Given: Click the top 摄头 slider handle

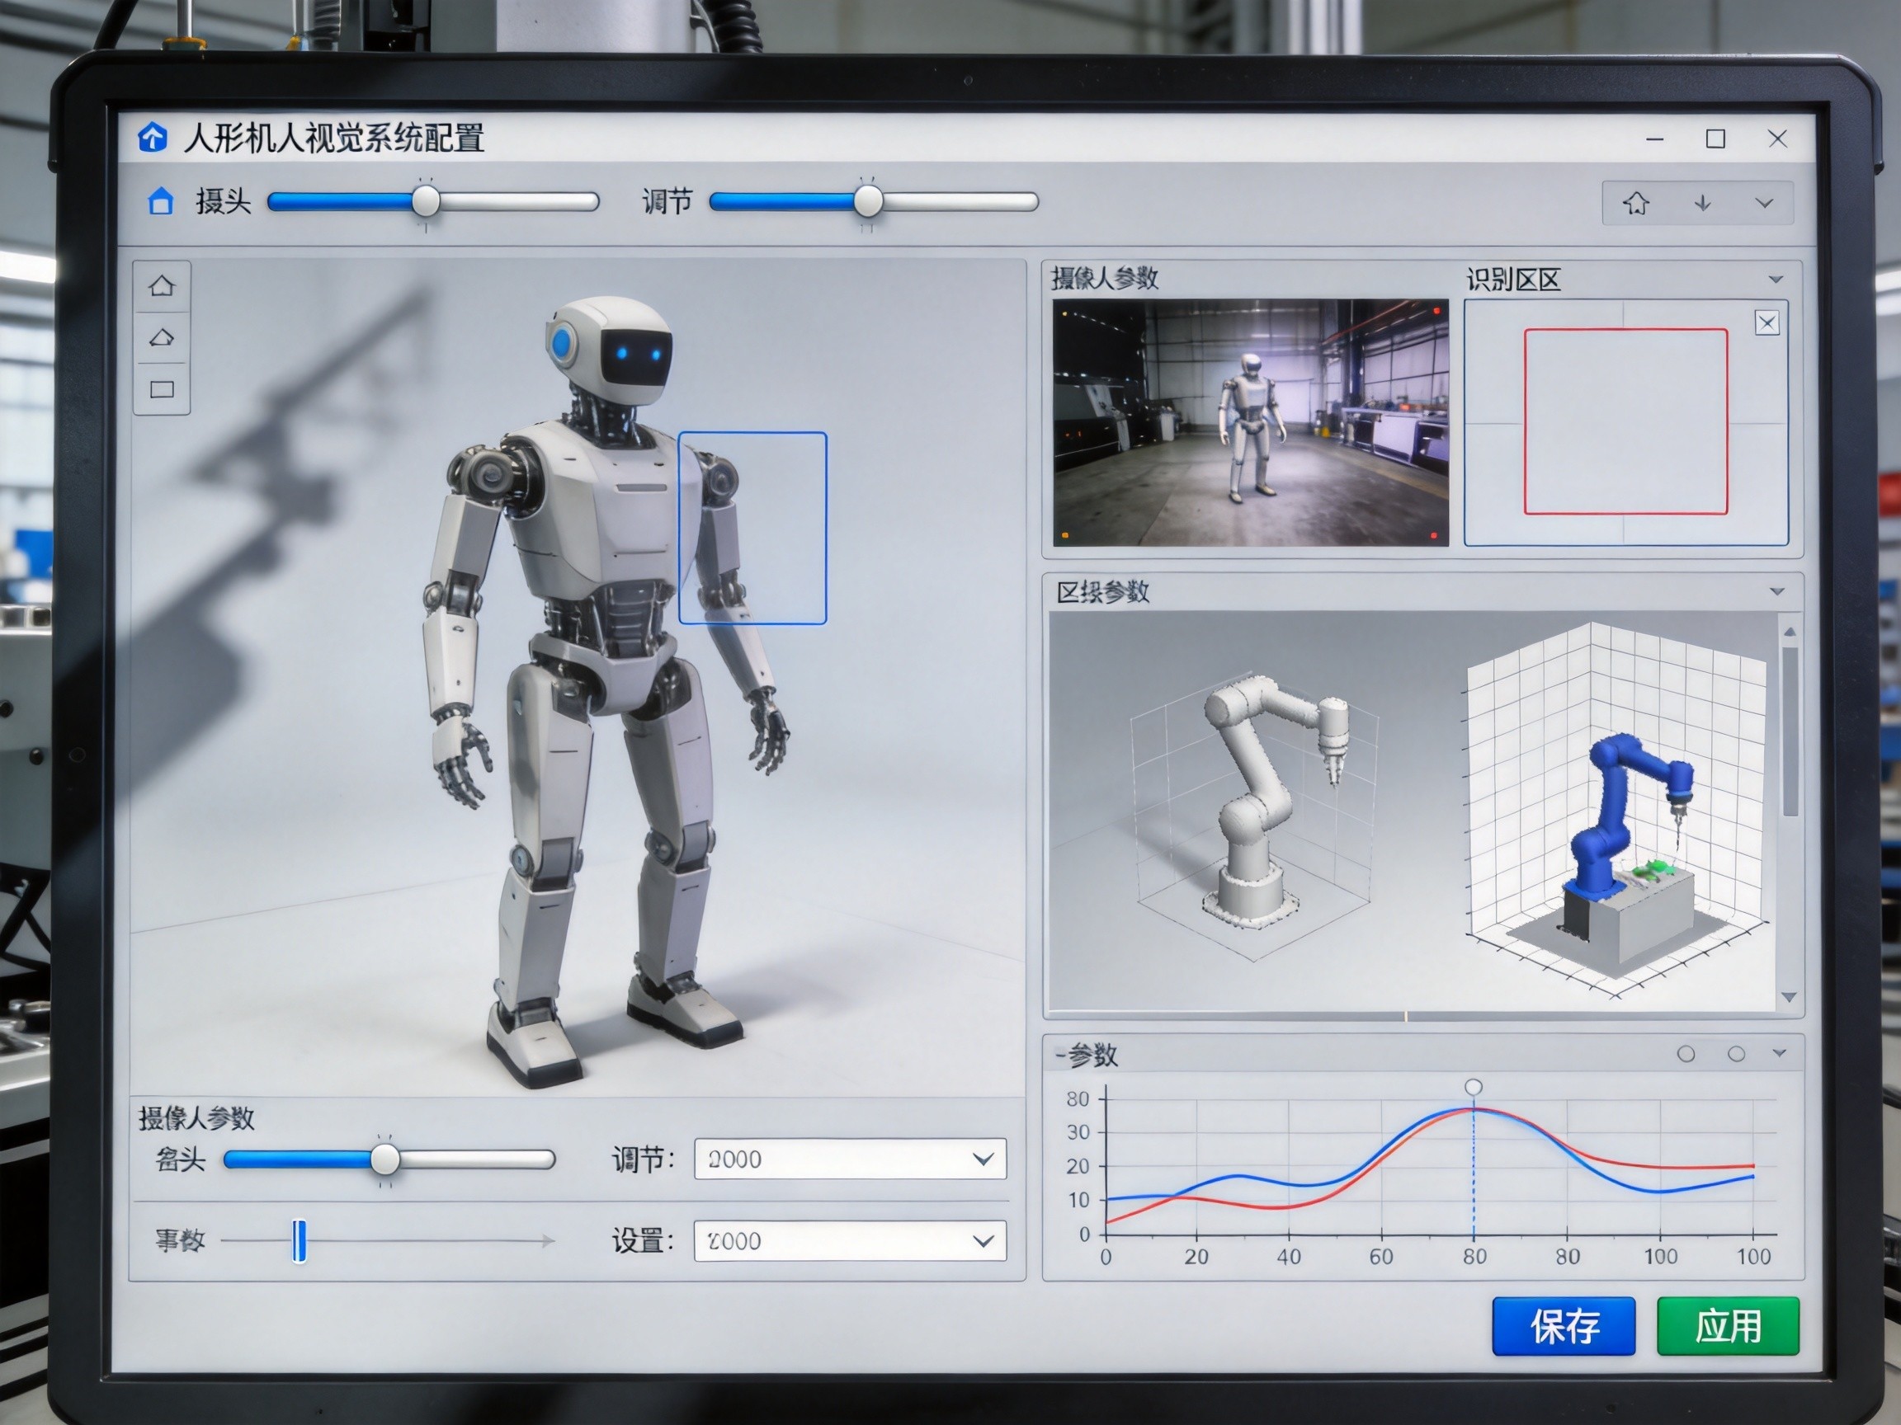Looking at the screenshot, I should [x=426, y=202].
